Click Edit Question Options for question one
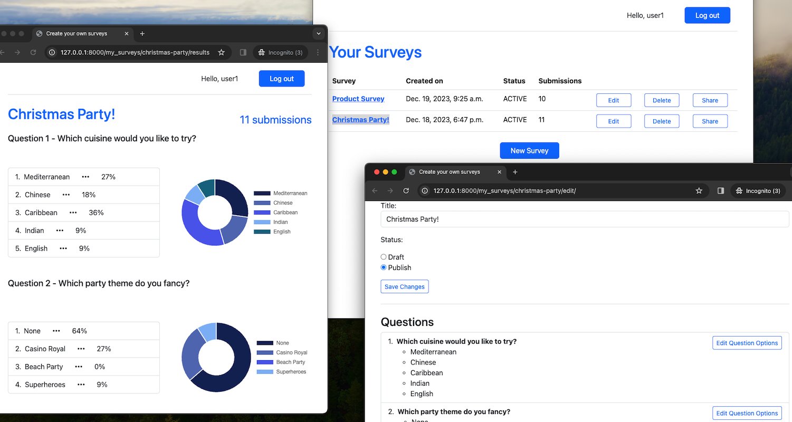The image size is (792, 422). (747, 343)
